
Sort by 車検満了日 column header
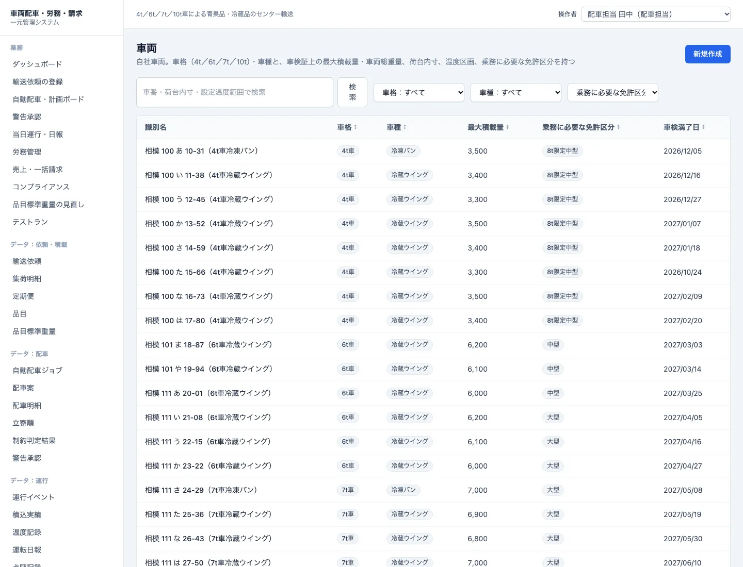pyautogui.click(x=684, y=127)
